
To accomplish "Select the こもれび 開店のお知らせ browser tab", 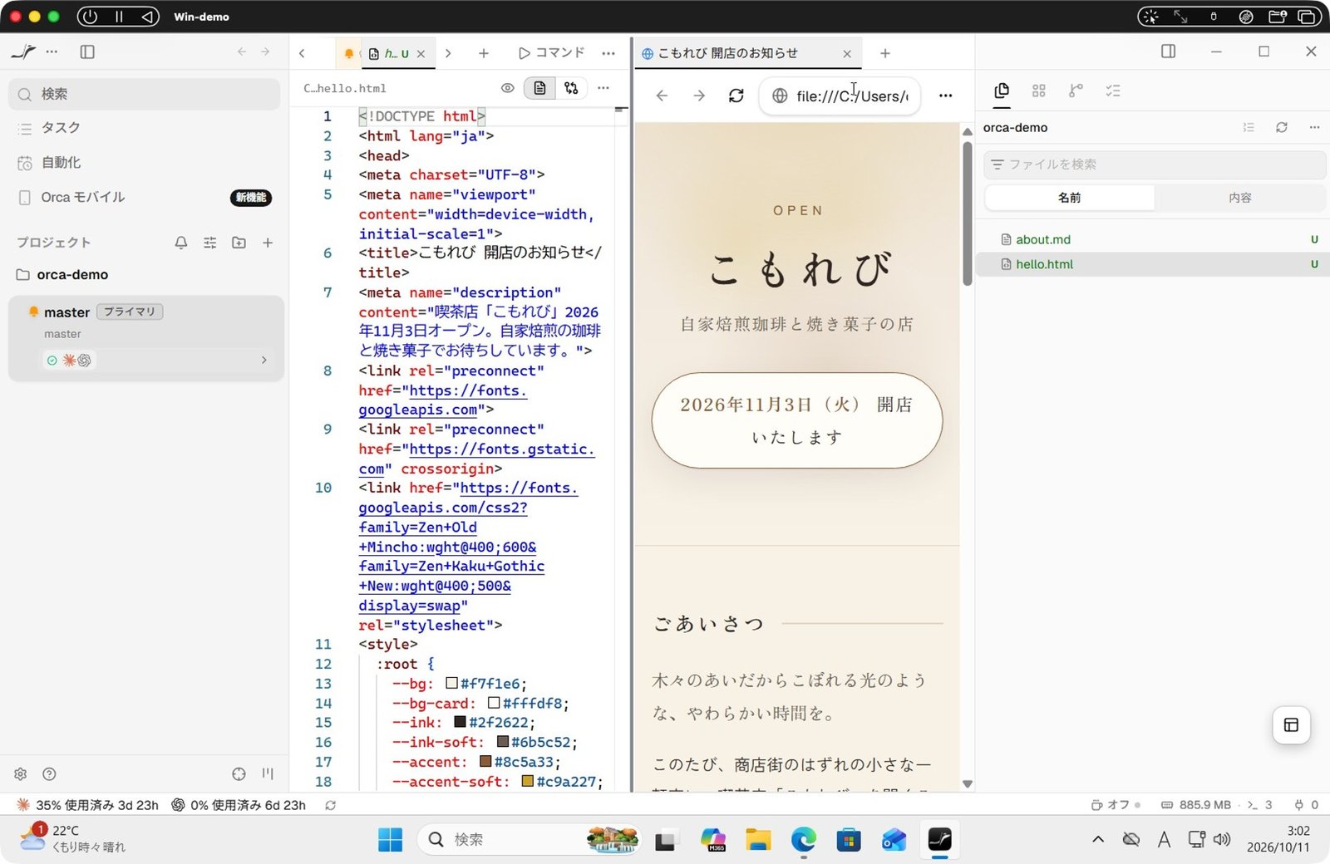I will [747, 53].
